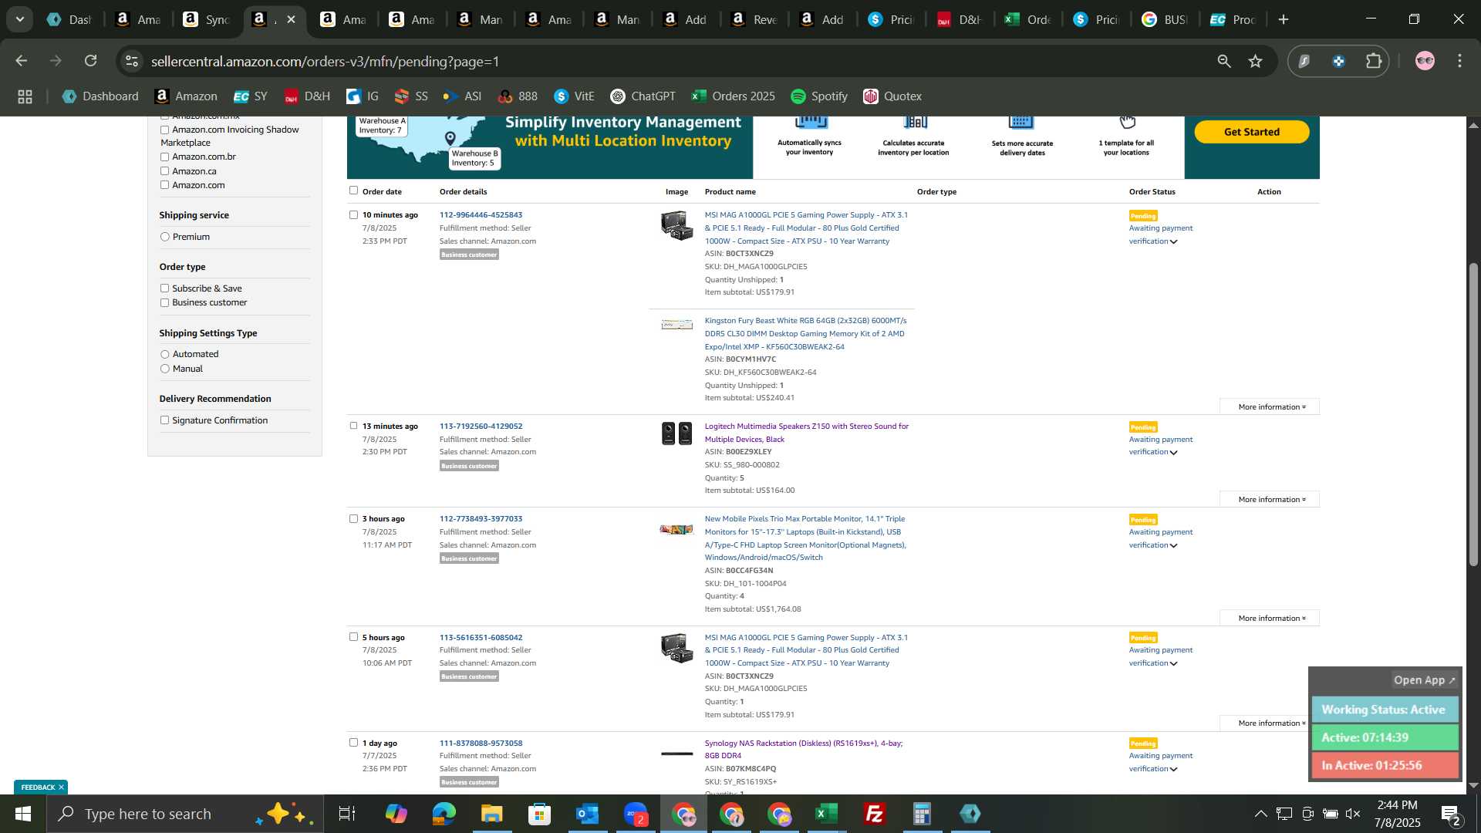Expand payment verification for order 113-5616351-6085042
Viewport: 1481px width, 833px height.
pyautogui.click(x=1173, y=663)
